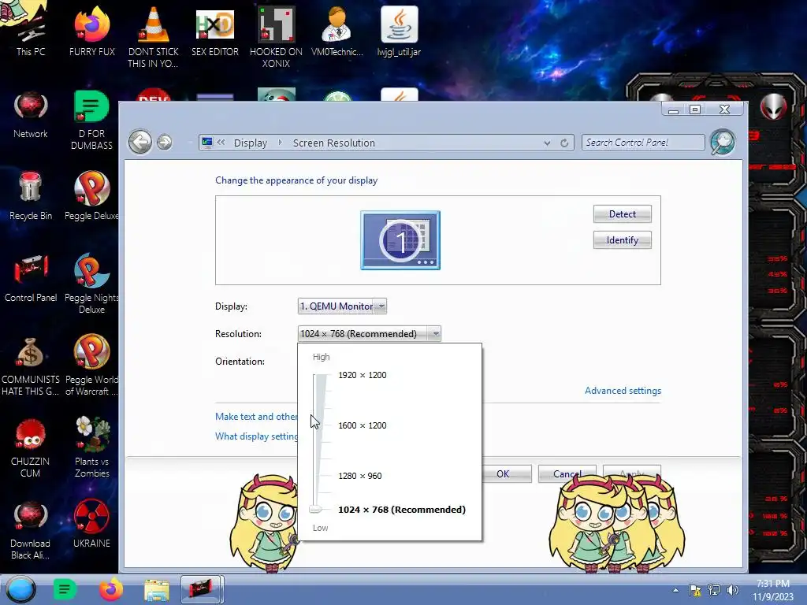The image size is (807, 605).
Task: Open Make text and other link
Action: click(x=256, y=416)
